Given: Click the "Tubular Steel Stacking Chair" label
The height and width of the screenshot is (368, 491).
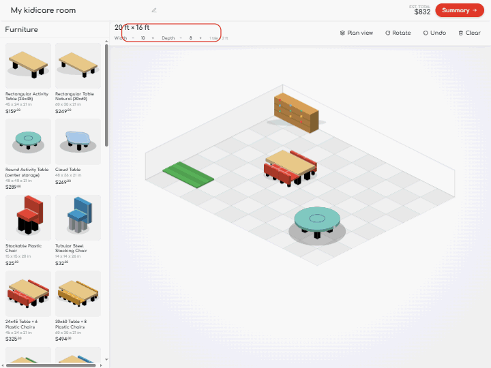Looking at the screenshot, I should pyautogui.click(x=71, y=248).
